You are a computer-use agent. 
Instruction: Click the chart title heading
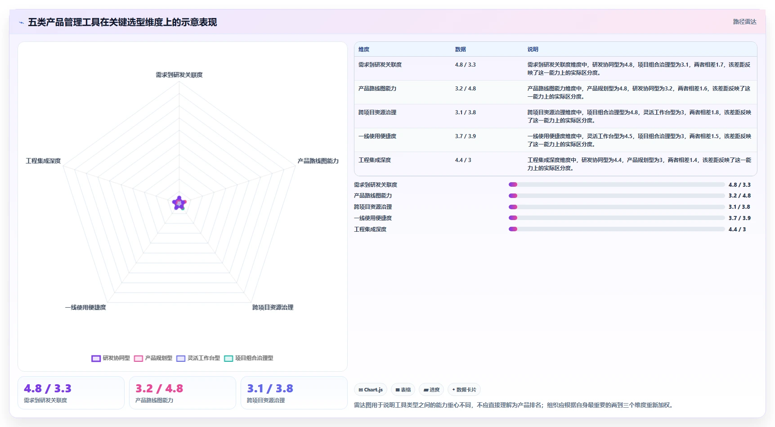(x=122, y=22)
